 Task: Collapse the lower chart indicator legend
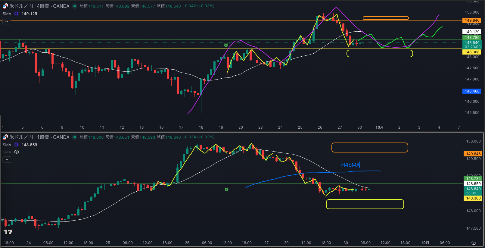pos(7,159)
